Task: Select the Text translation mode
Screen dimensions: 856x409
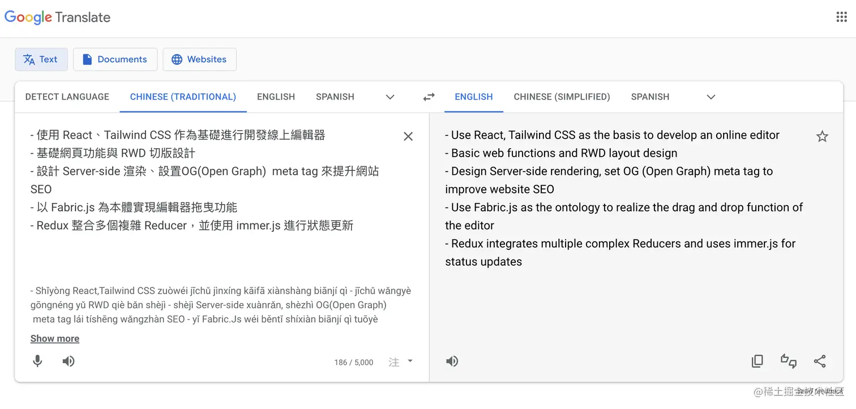Action: 41,59
